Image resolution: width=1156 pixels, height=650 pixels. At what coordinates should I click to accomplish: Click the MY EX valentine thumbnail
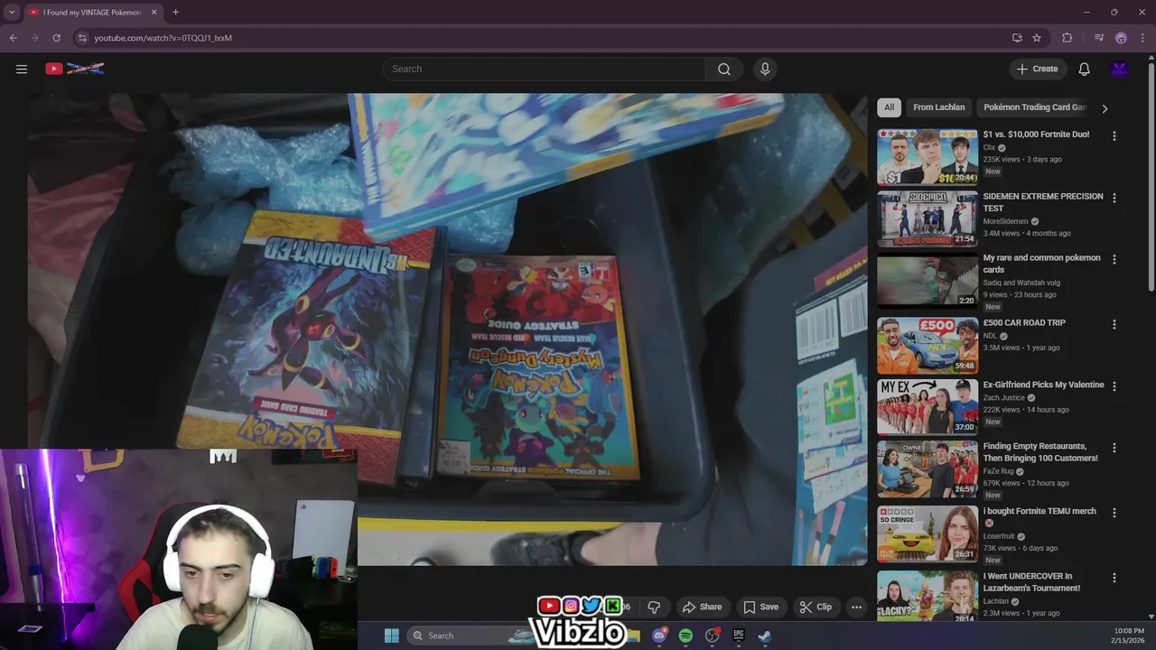tap(928, 407)
